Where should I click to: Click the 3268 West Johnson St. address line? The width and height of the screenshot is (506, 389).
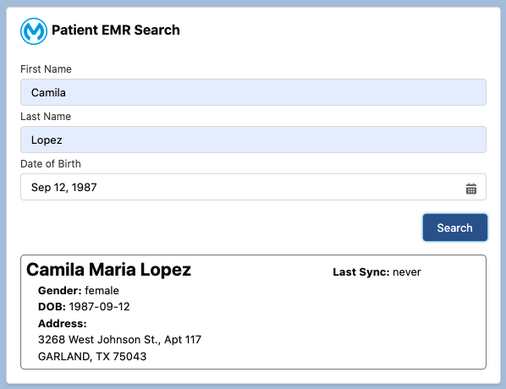[119, 339]
